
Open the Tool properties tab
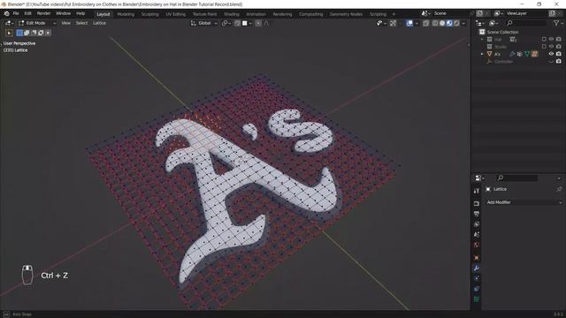tap(477, 191)
